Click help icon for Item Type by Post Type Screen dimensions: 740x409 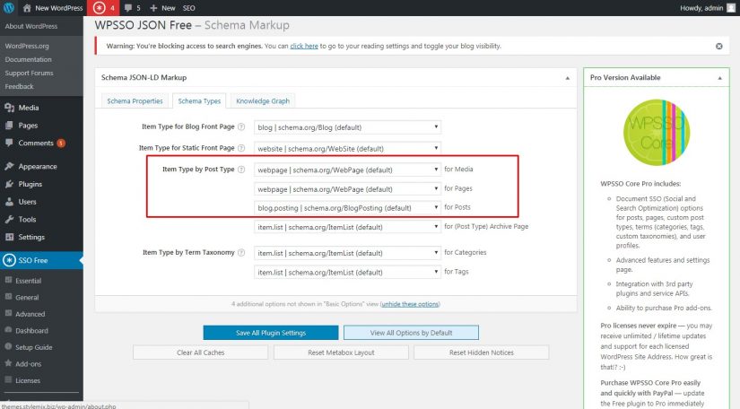pos(241,170)
